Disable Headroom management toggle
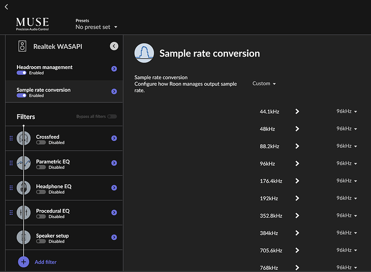 click(22, 73)
